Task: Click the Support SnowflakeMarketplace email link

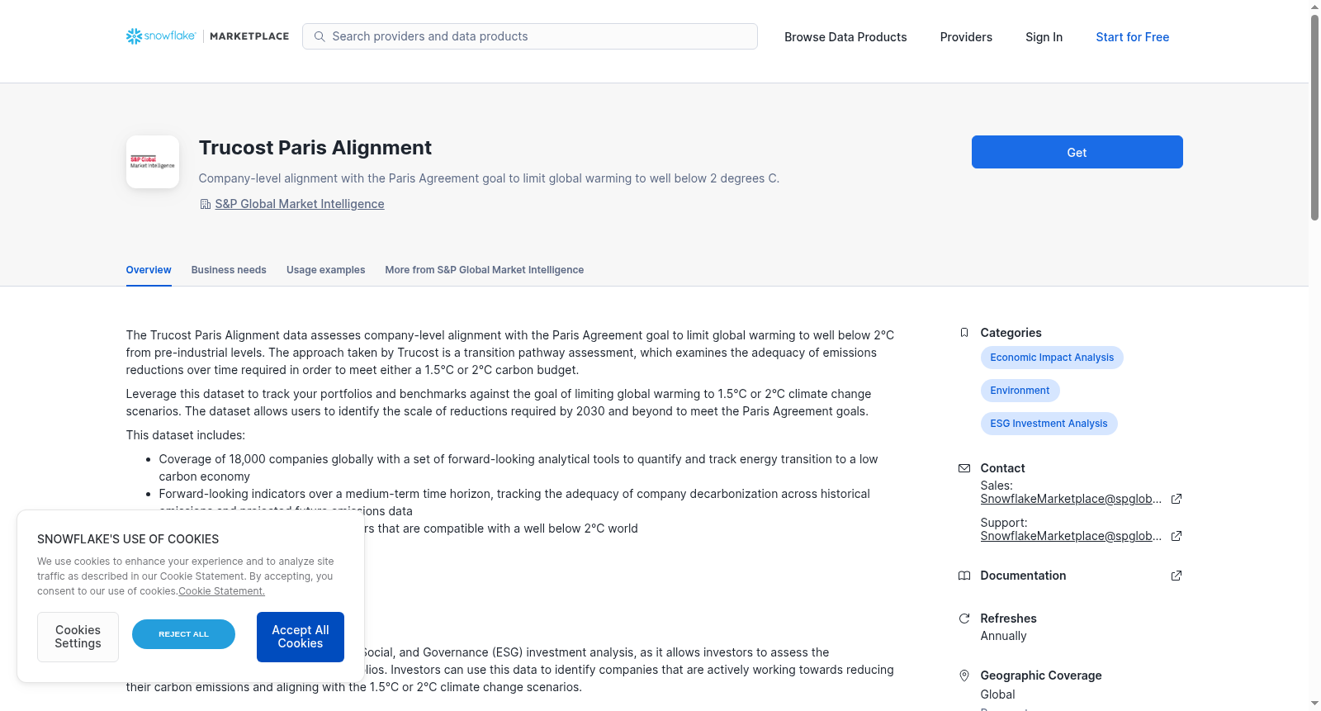Action: 1071,536
